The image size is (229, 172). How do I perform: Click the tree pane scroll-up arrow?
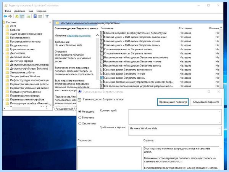coord(50,22)
